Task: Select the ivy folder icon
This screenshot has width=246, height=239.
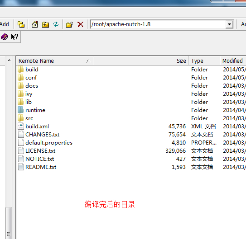Action: tap(20, 94)
